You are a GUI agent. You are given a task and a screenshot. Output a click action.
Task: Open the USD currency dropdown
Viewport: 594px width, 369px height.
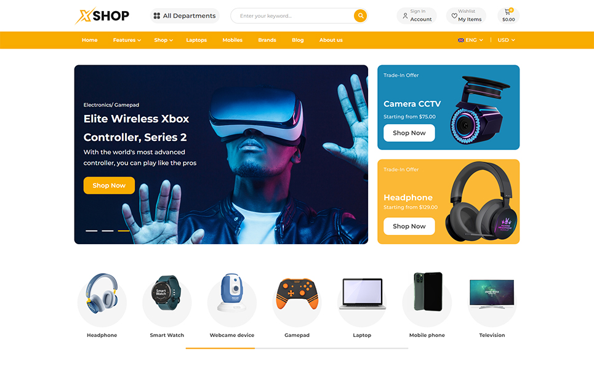pos(506,40)
